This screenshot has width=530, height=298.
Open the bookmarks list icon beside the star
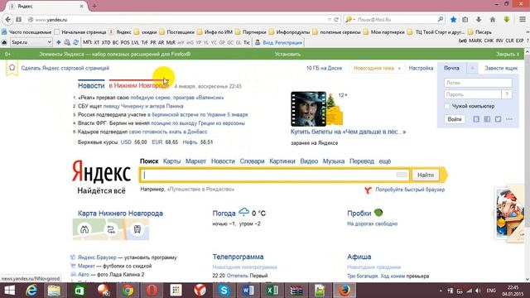[x=465, y=20]
